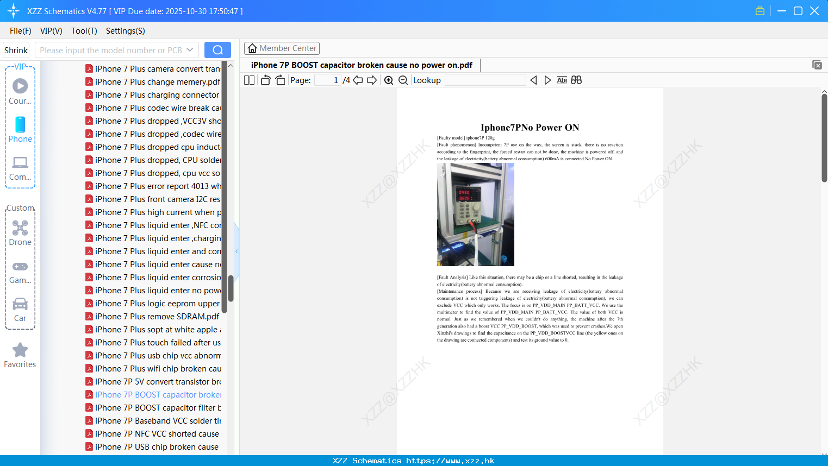Click the detach panel icon at top right of viewer
The width and height of the screenshot is (828, 466).
pyautogui.click(x=817, y=65)
